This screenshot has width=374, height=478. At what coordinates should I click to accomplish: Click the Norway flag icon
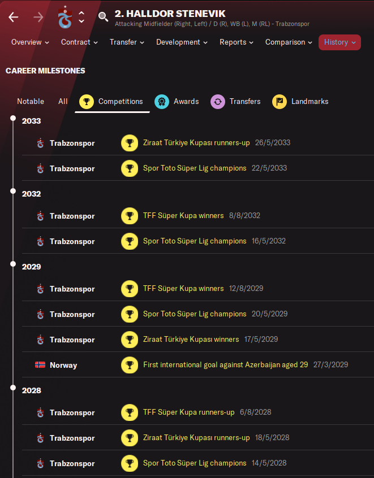pos(40,365)
